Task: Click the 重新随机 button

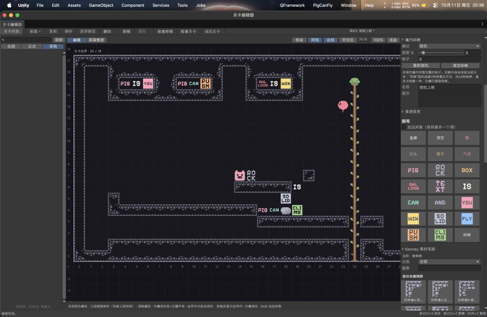Action: [421, 65]
